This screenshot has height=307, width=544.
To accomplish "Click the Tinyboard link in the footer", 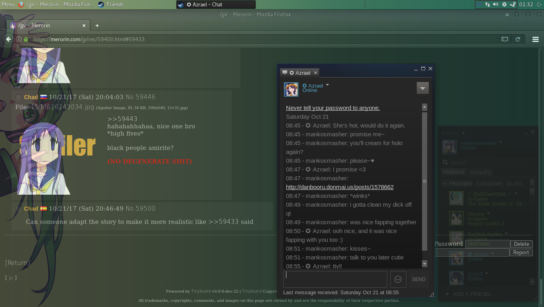I will tap(200, 291).
